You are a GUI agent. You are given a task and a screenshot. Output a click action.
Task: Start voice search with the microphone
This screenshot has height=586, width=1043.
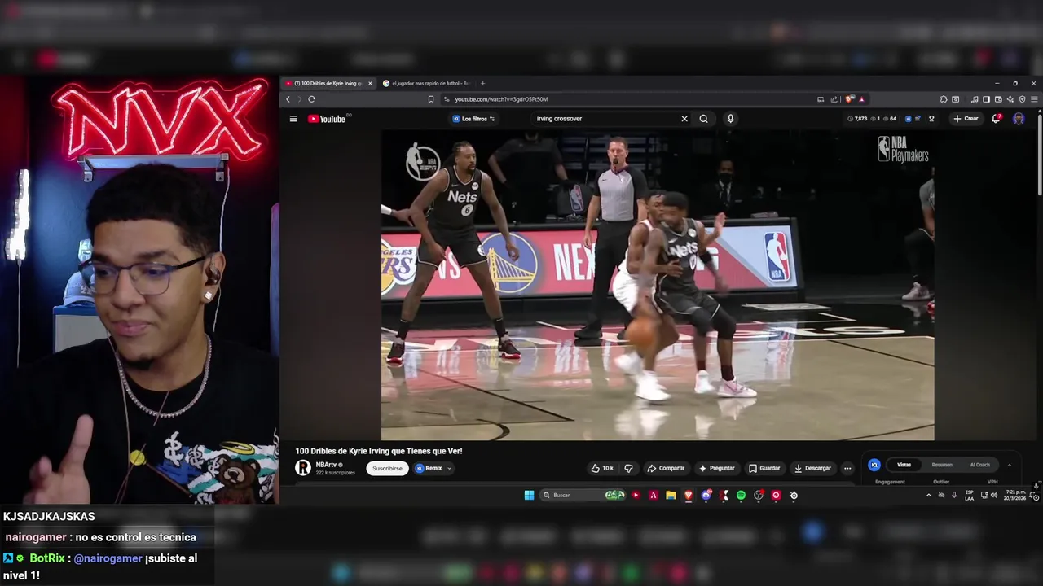point(730,119)
